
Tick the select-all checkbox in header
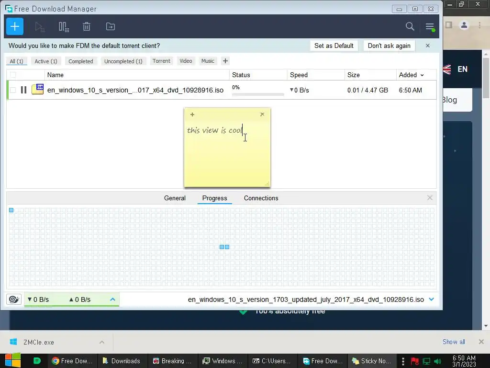tap(13, 75)
